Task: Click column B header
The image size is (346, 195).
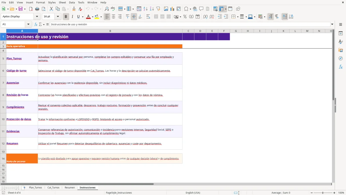Action: [110, 31]
